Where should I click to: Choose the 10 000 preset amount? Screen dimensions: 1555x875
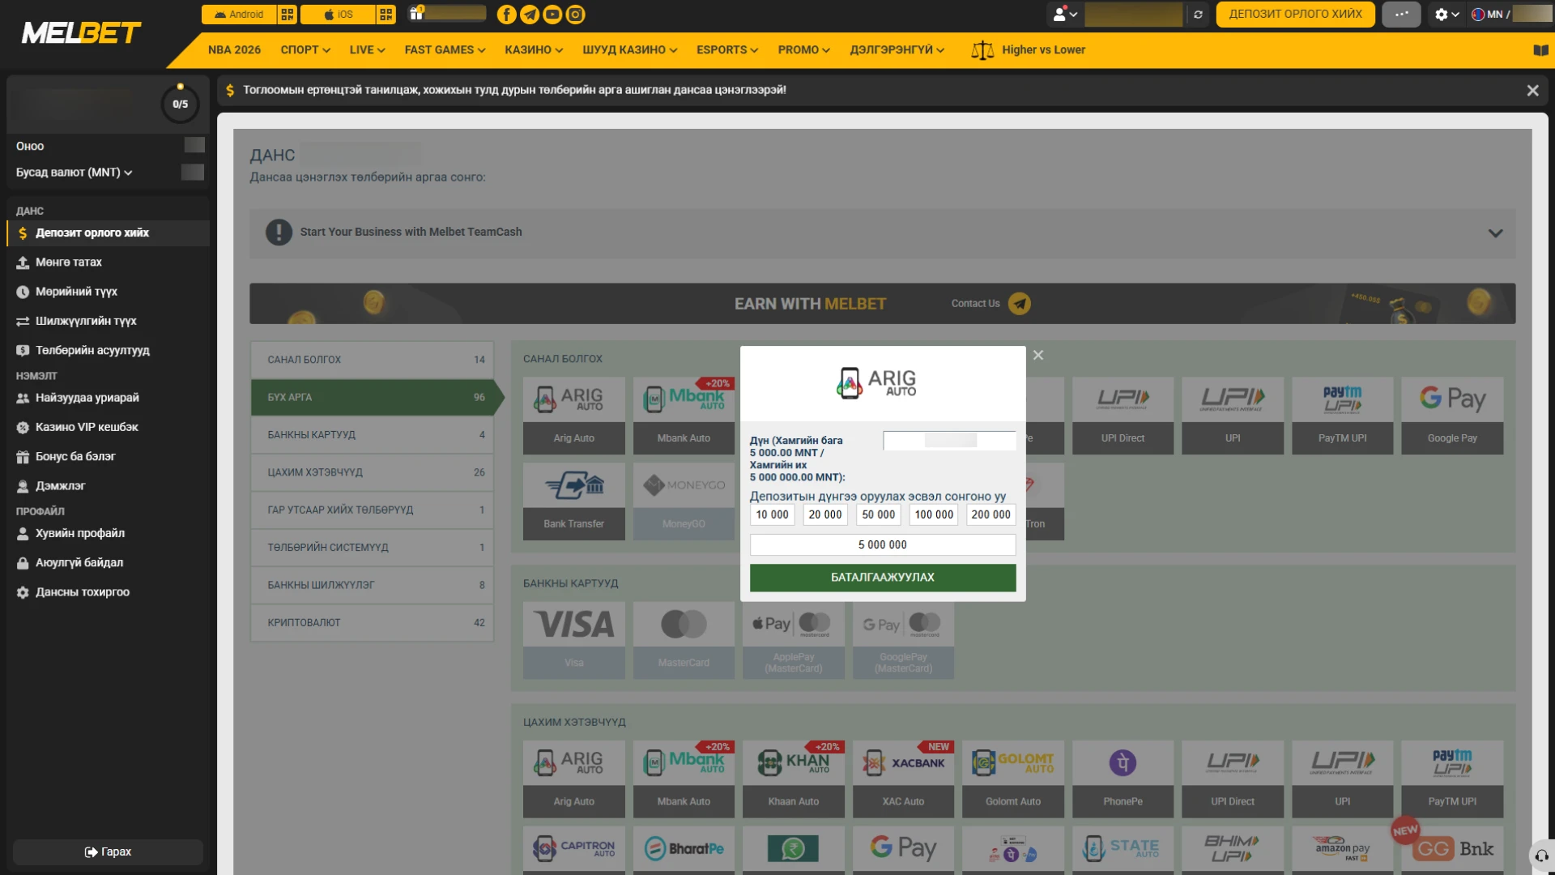coord(772,514)
